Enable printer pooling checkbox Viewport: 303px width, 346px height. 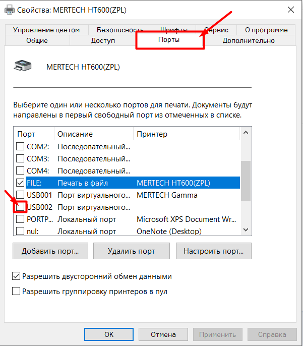pyautogui.click(x=16, y=292)
